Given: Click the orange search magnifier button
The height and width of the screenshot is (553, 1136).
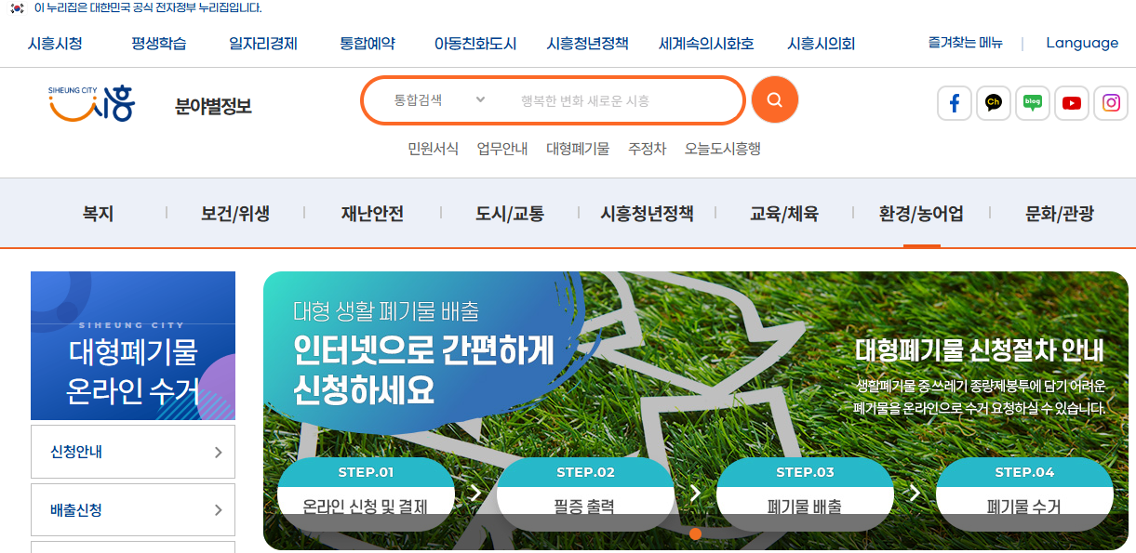Looking at the screenshot, I should coord(775,99).
